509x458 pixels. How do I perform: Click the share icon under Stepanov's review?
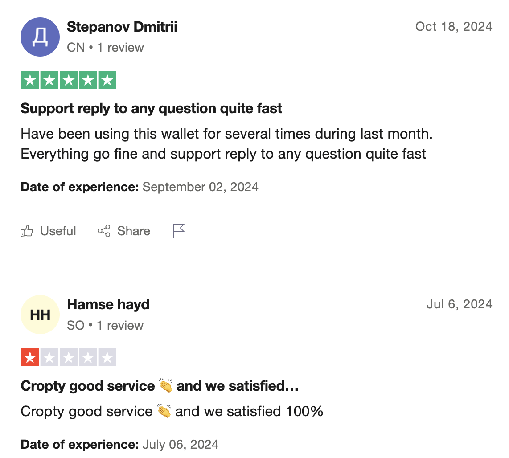(104, 231)
